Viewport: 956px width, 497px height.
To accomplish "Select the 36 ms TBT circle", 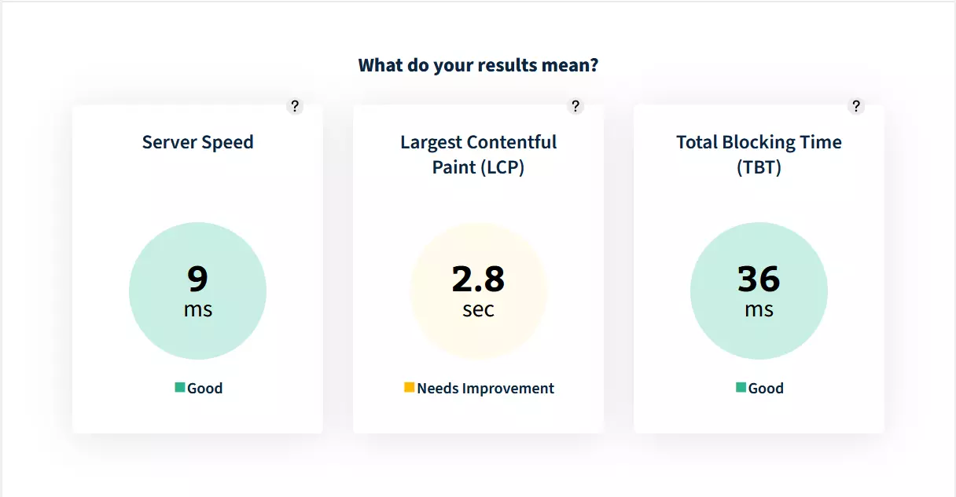I will (x=759, y=291).
